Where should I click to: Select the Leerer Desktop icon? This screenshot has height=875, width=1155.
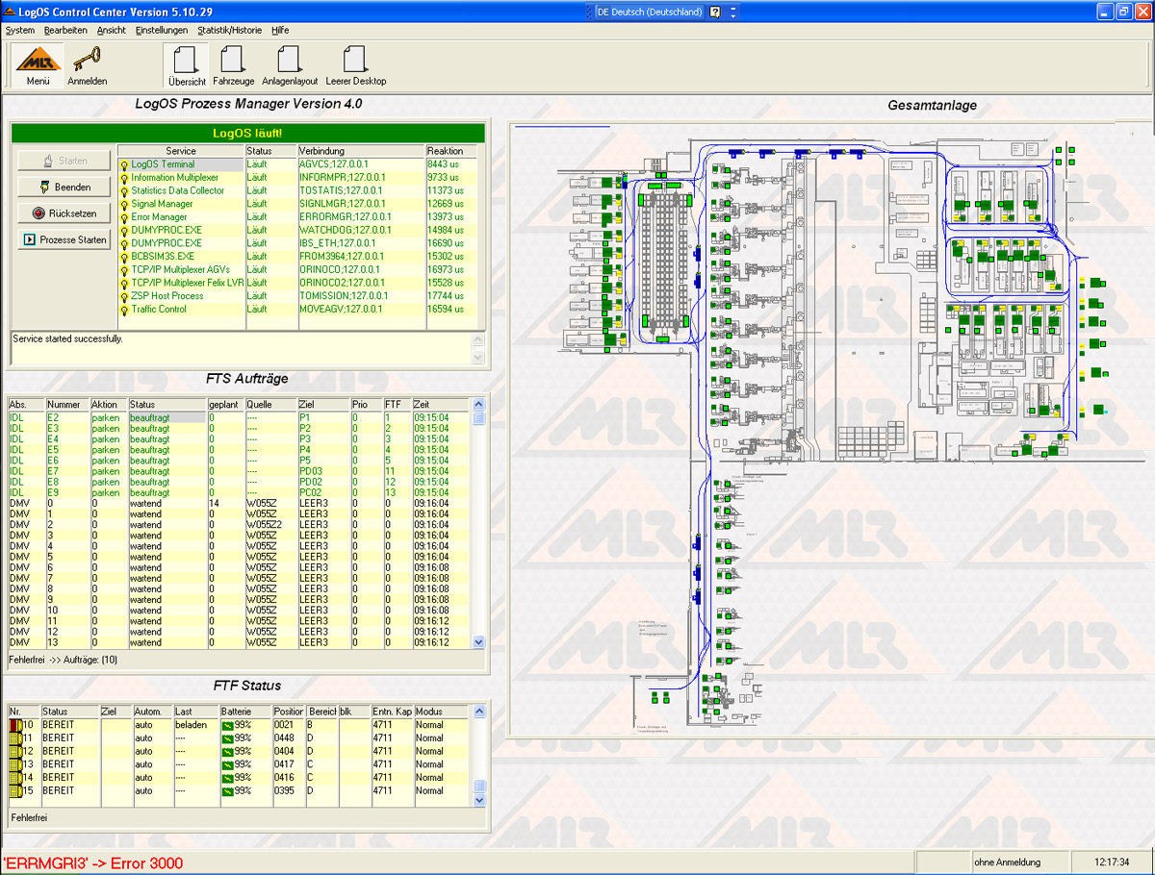pos(354,62)
